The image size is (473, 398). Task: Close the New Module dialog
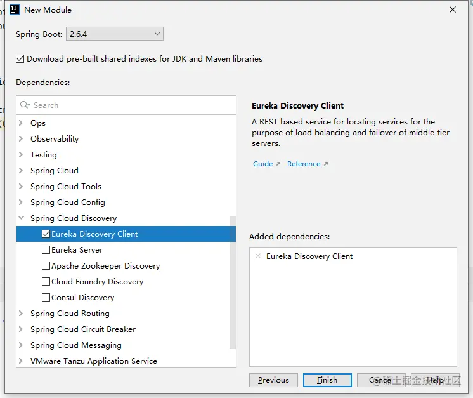tap(453, 10)
